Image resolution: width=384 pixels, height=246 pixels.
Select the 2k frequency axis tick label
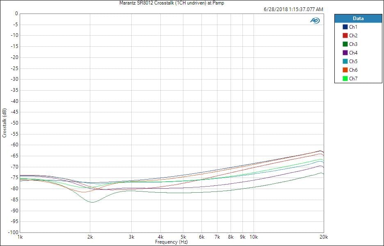[90, 237]
